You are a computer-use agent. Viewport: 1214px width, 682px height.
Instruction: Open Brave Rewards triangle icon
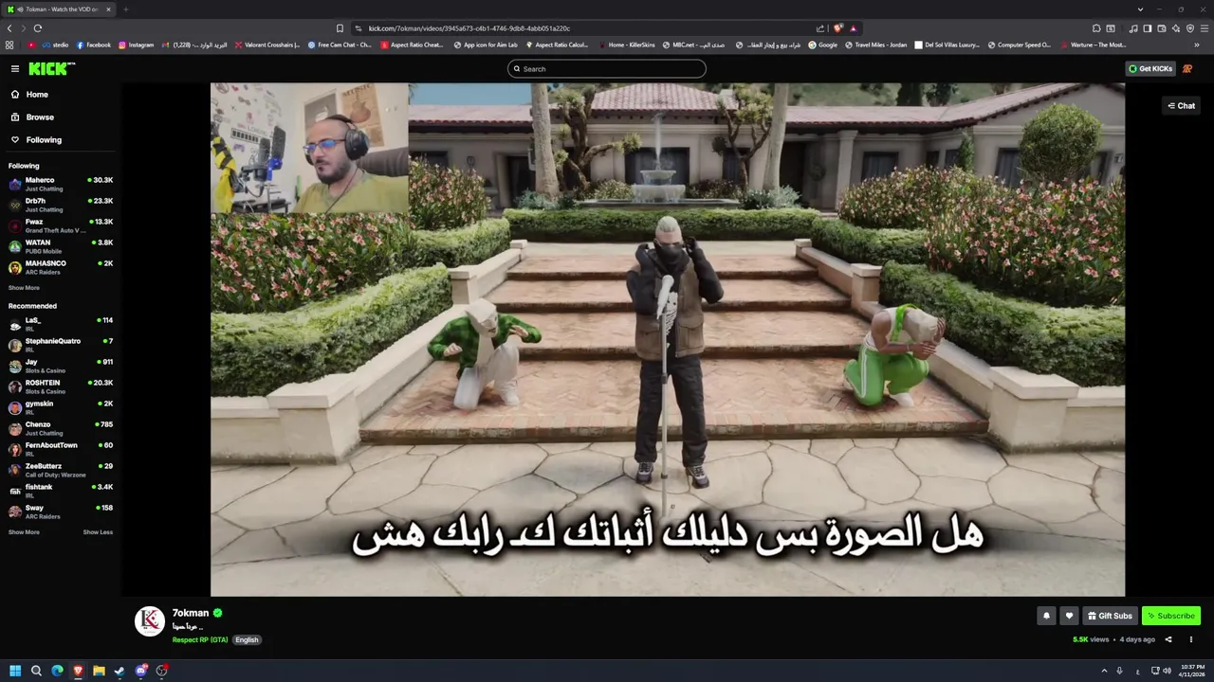pyautogui.click(x=853, y=28)
